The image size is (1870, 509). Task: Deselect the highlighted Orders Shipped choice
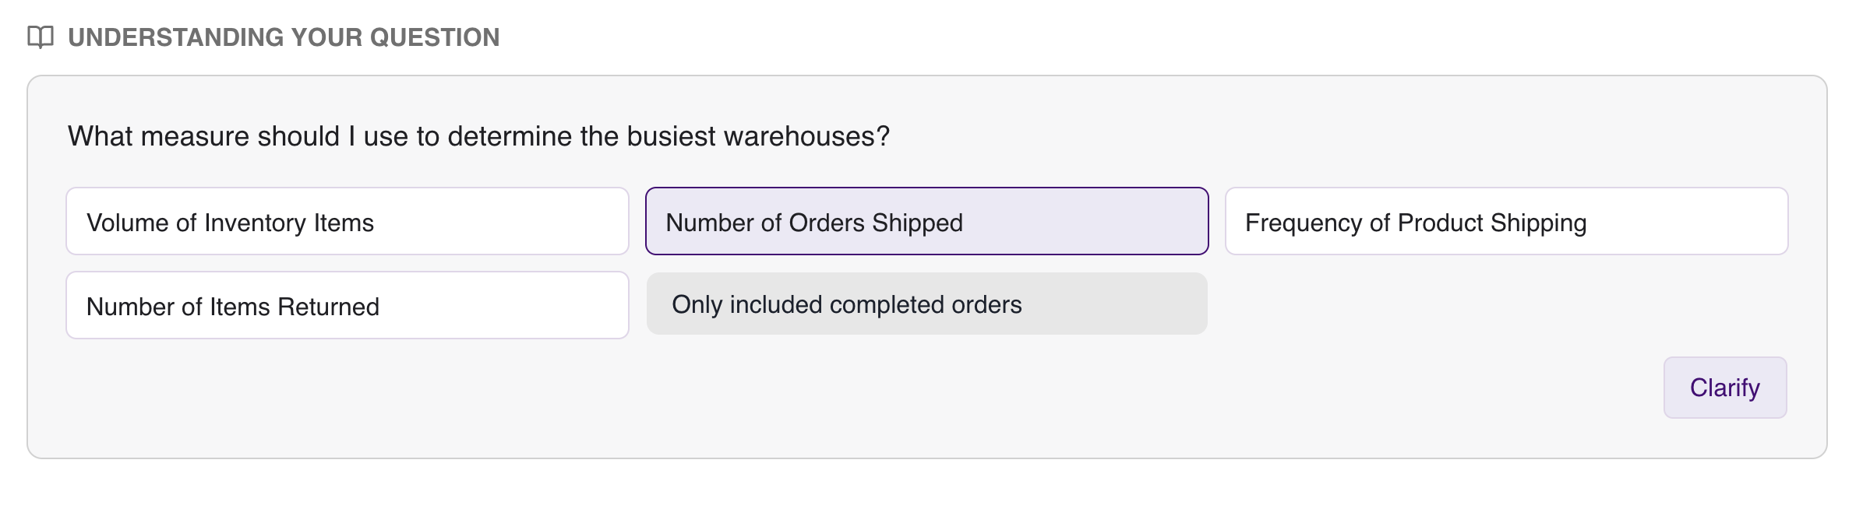[x=927, y=221]
